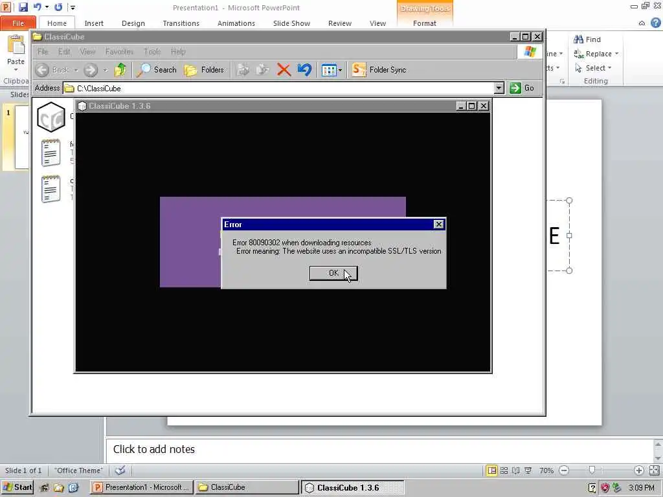Switch to the Insert ribbon tab
663x497 pixels.
94,23
